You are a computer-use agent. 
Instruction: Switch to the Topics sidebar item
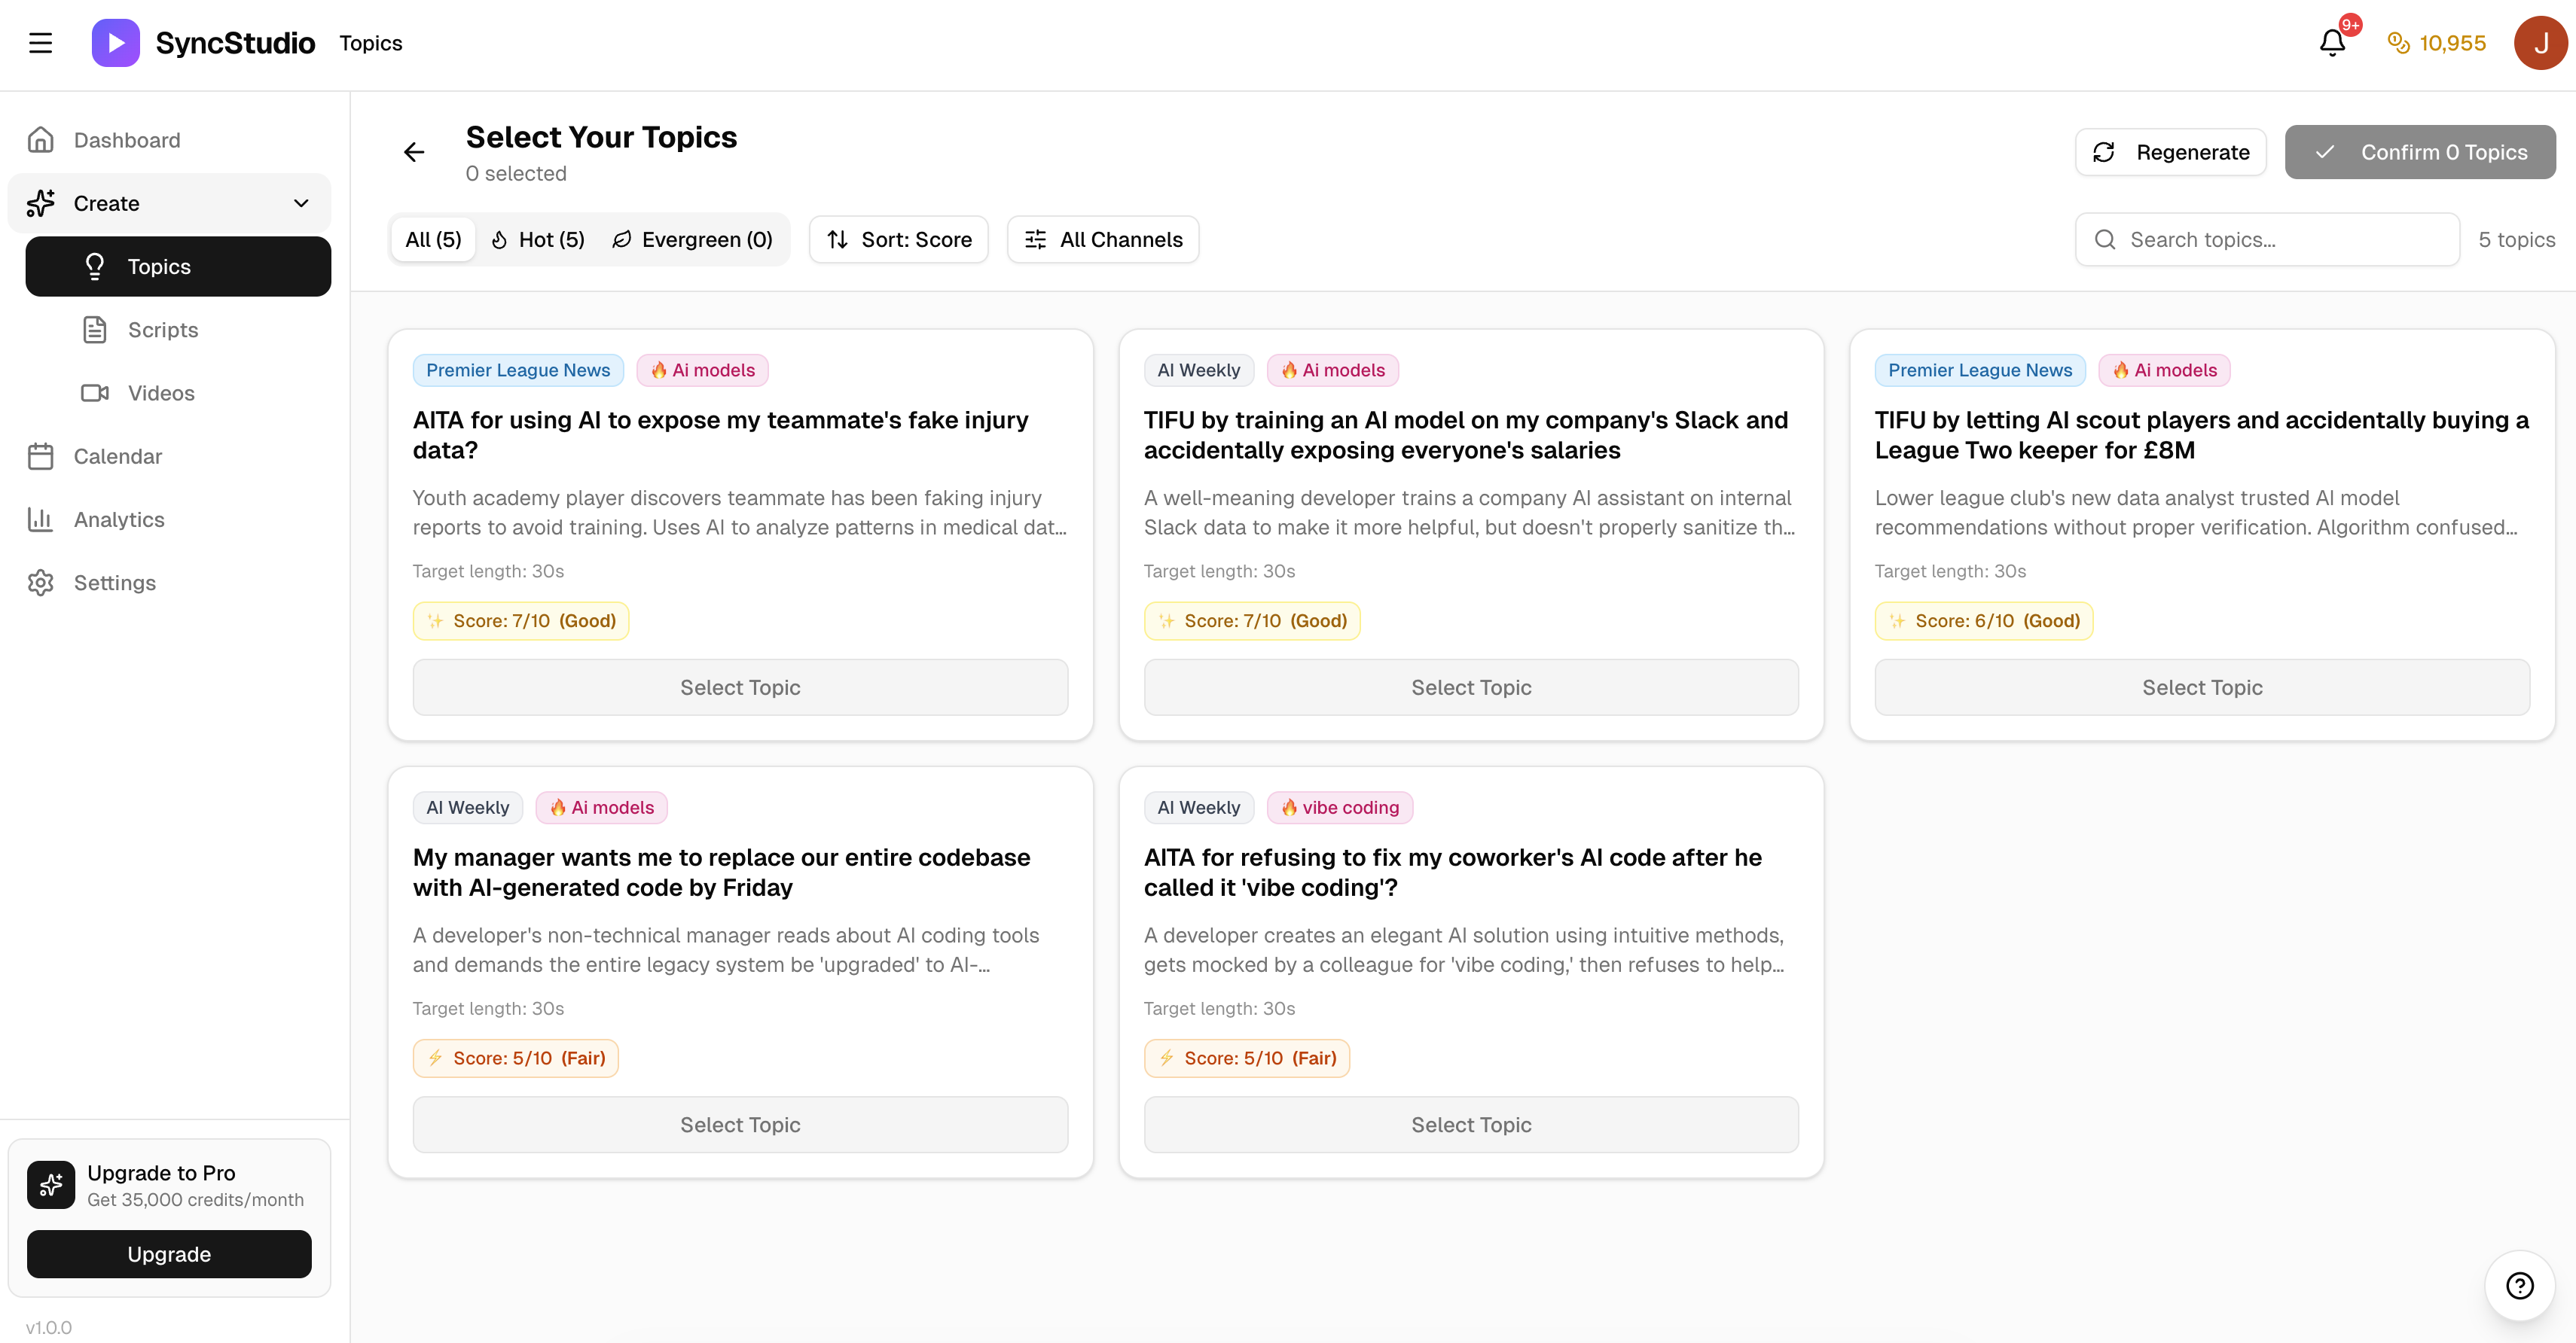tap(159, 266)
